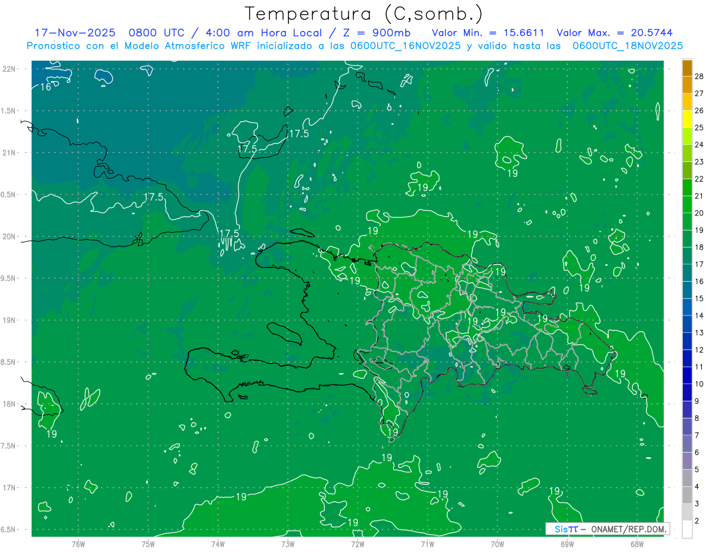Click 'Pronostico con el Modelo Atmosferico WRF' text

coord(138,45)
